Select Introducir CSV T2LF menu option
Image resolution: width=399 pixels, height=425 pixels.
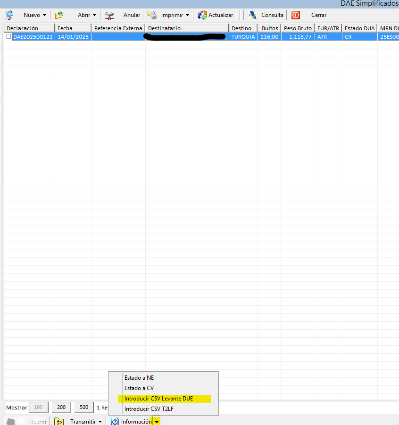149,409
